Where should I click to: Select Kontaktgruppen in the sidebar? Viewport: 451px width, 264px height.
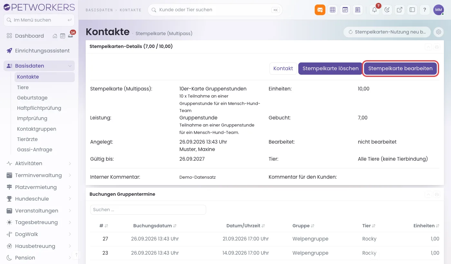pos(44,129)
